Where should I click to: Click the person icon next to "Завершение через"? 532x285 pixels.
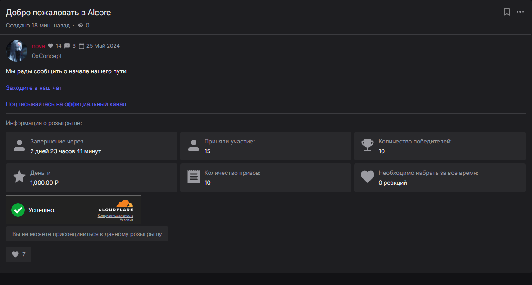[19, 146]
